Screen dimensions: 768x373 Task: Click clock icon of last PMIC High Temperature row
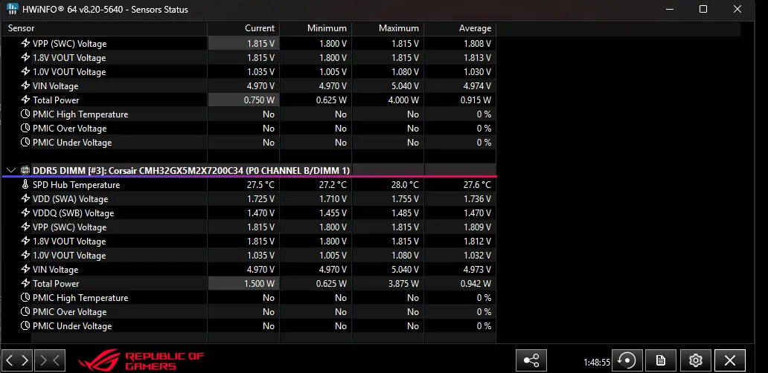25,298
